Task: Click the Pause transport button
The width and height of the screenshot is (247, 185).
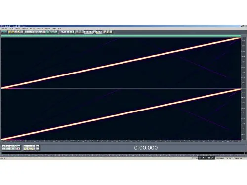Action: [x=11, y=146]
